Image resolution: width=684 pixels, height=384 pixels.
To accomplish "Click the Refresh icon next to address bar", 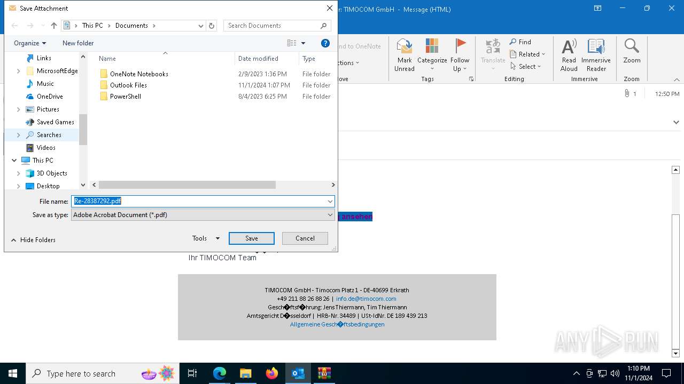I will click(x=212, y=26).
